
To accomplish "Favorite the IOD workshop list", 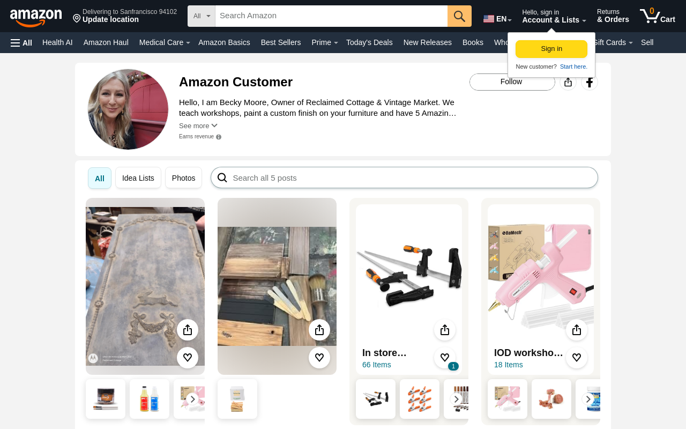I will click(577, 358).
